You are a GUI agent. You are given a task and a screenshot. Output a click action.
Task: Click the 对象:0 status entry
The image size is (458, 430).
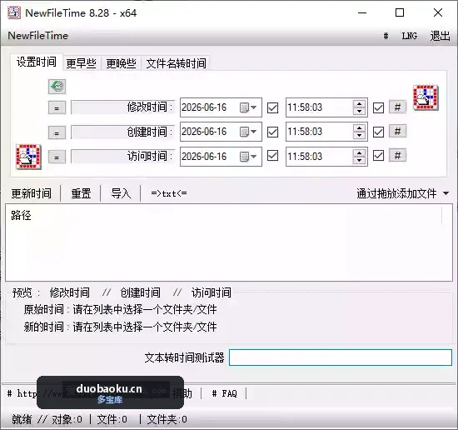[67, 419]
